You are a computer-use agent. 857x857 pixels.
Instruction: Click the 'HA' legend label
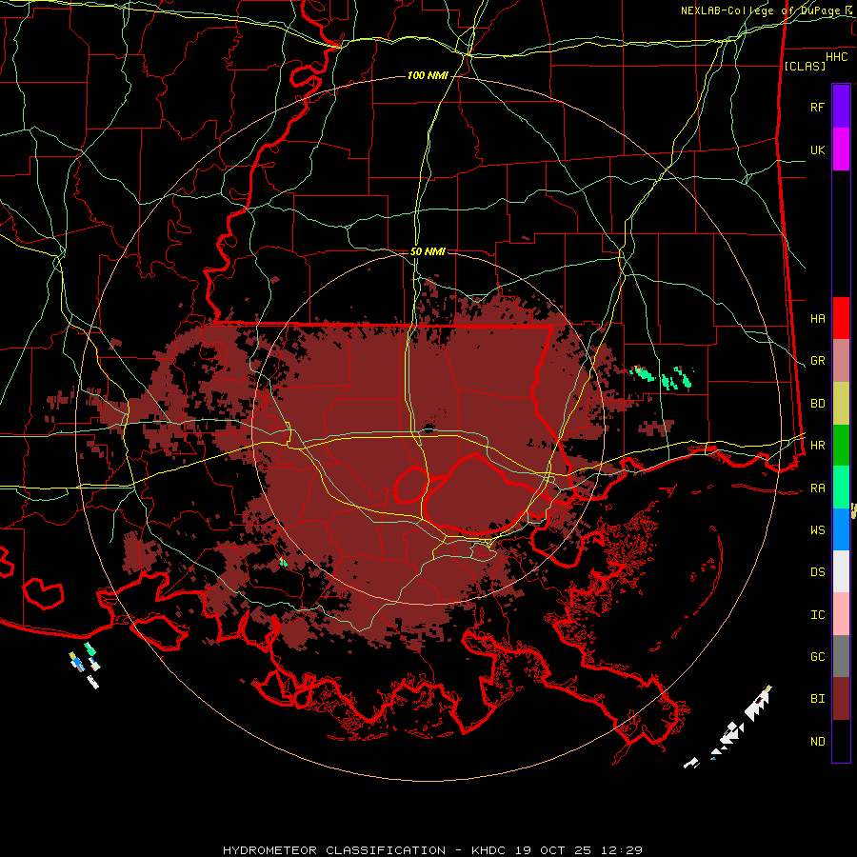click(x=818, y=318)
